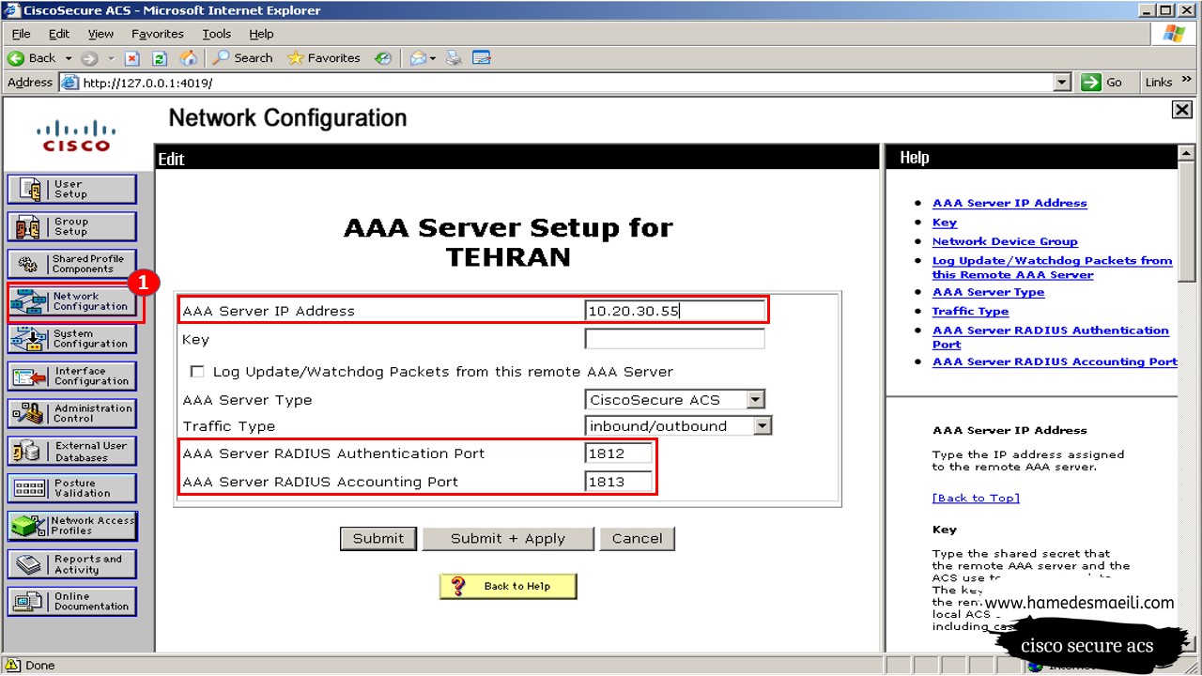Open the Key help link
This screenshot has height=676, width=1202.
(x=945, y=223)
